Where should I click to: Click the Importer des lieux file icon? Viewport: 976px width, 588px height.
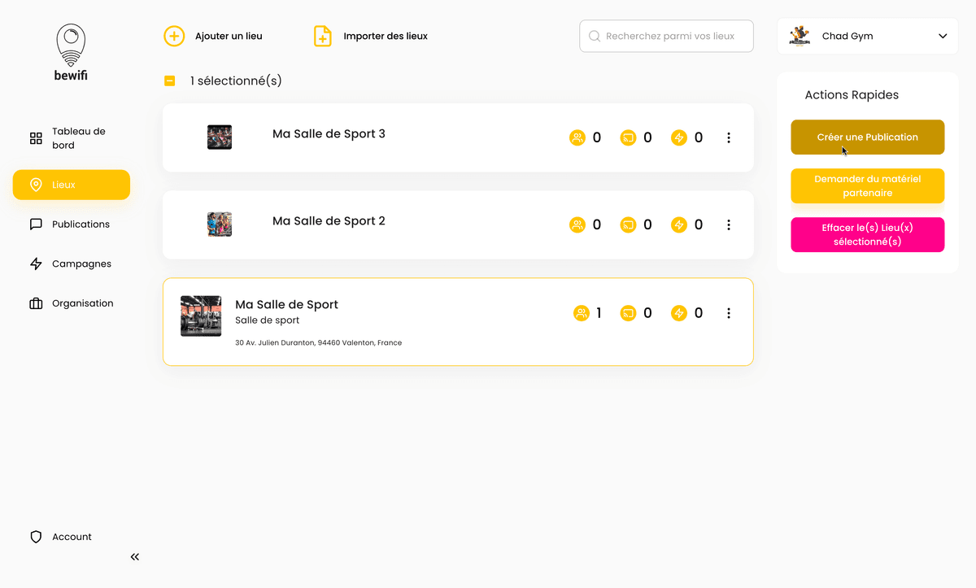pyautogui.click(x=323, y=37)
